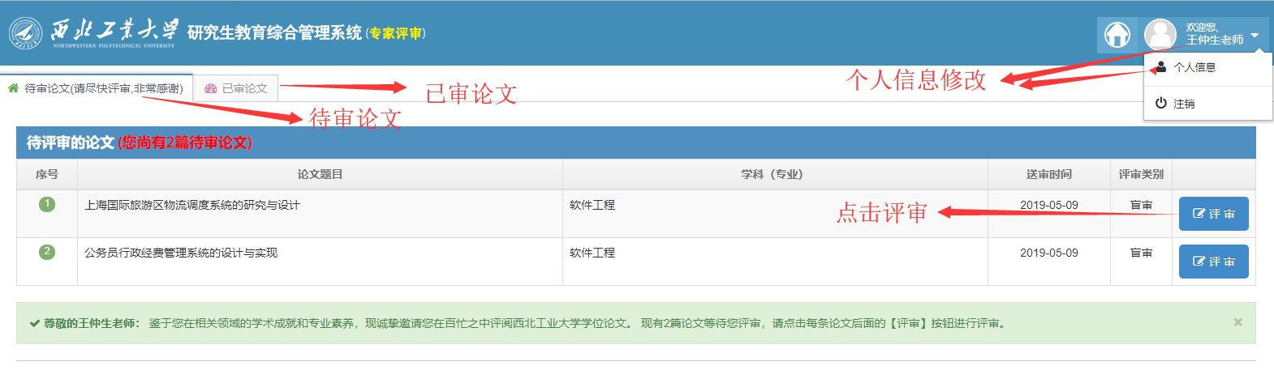Click the home icon in header
The image size is (1274, 383).
tap(1117, 35)
